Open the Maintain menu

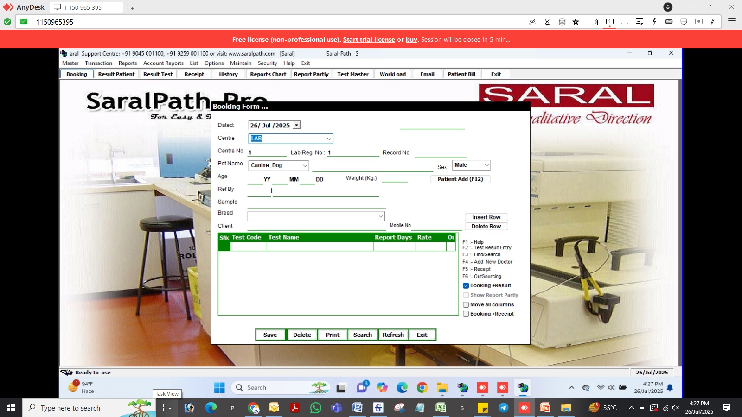tap(241, 63)
